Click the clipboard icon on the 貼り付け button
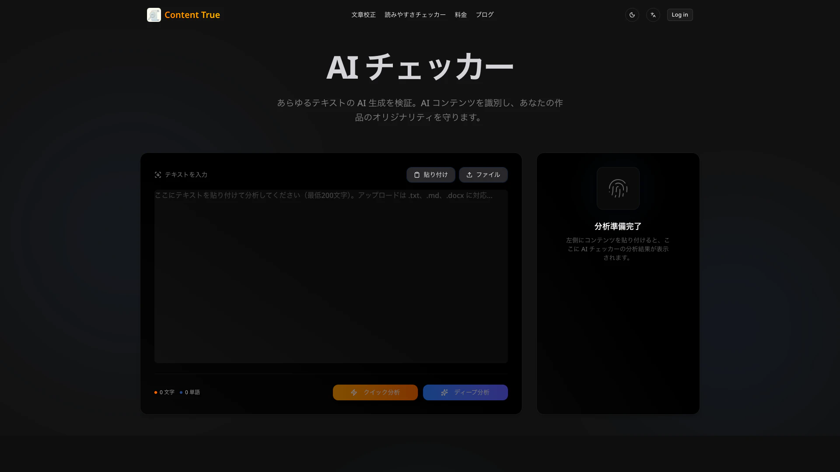The height and width of the screenshot is (472, 840). [x=417, y=175]
